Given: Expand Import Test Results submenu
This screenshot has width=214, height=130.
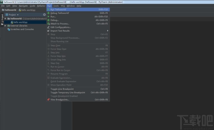Looking at the screenshot, I should tap(78, 31).
